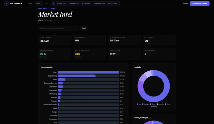Click the Marketing category label

pos(53,94)
